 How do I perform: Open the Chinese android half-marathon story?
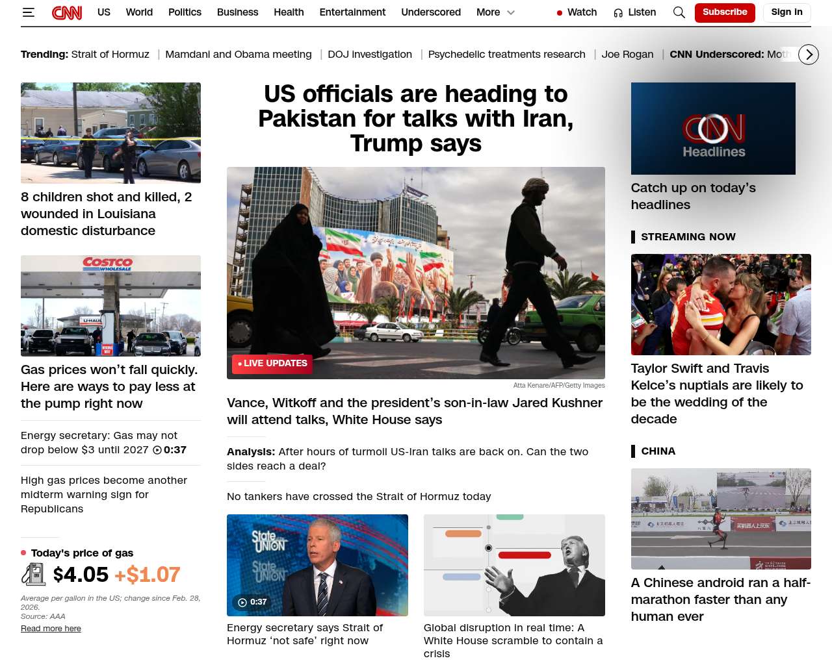point(721,599)
